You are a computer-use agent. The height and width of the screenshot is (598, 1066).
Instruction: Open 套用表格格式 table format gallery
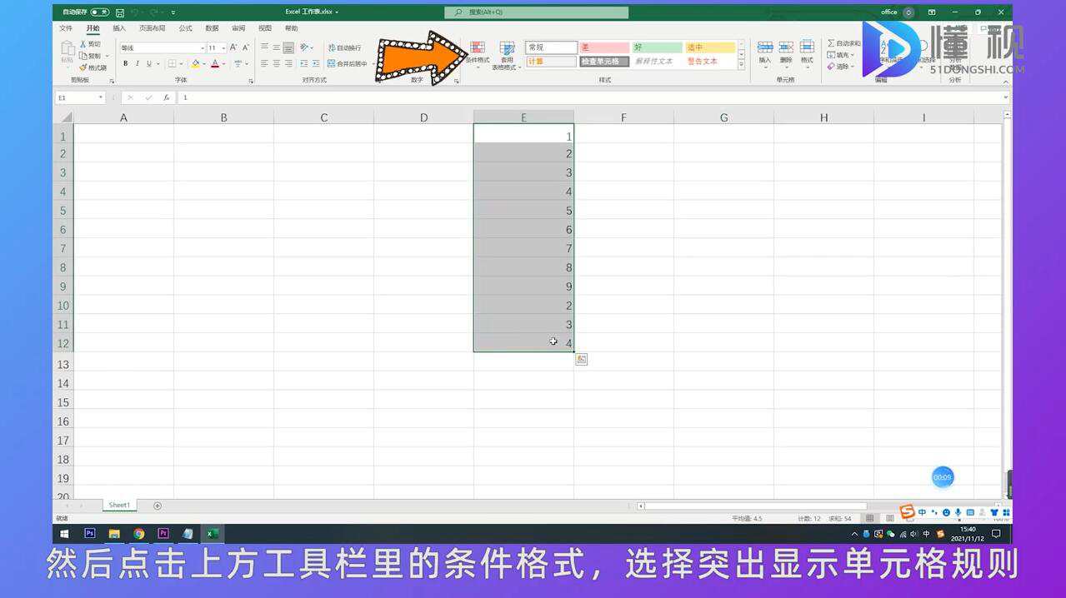507,55
